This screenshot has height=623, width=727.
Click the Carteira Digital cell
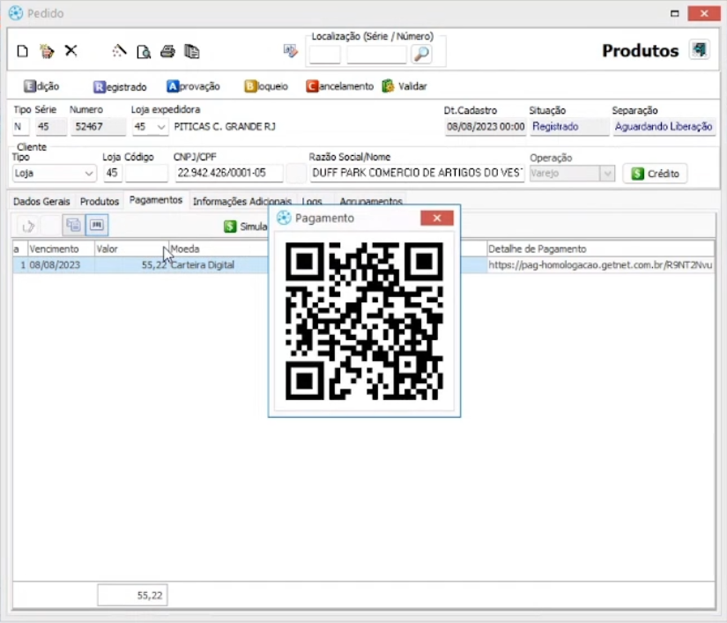tap(219, 265)
